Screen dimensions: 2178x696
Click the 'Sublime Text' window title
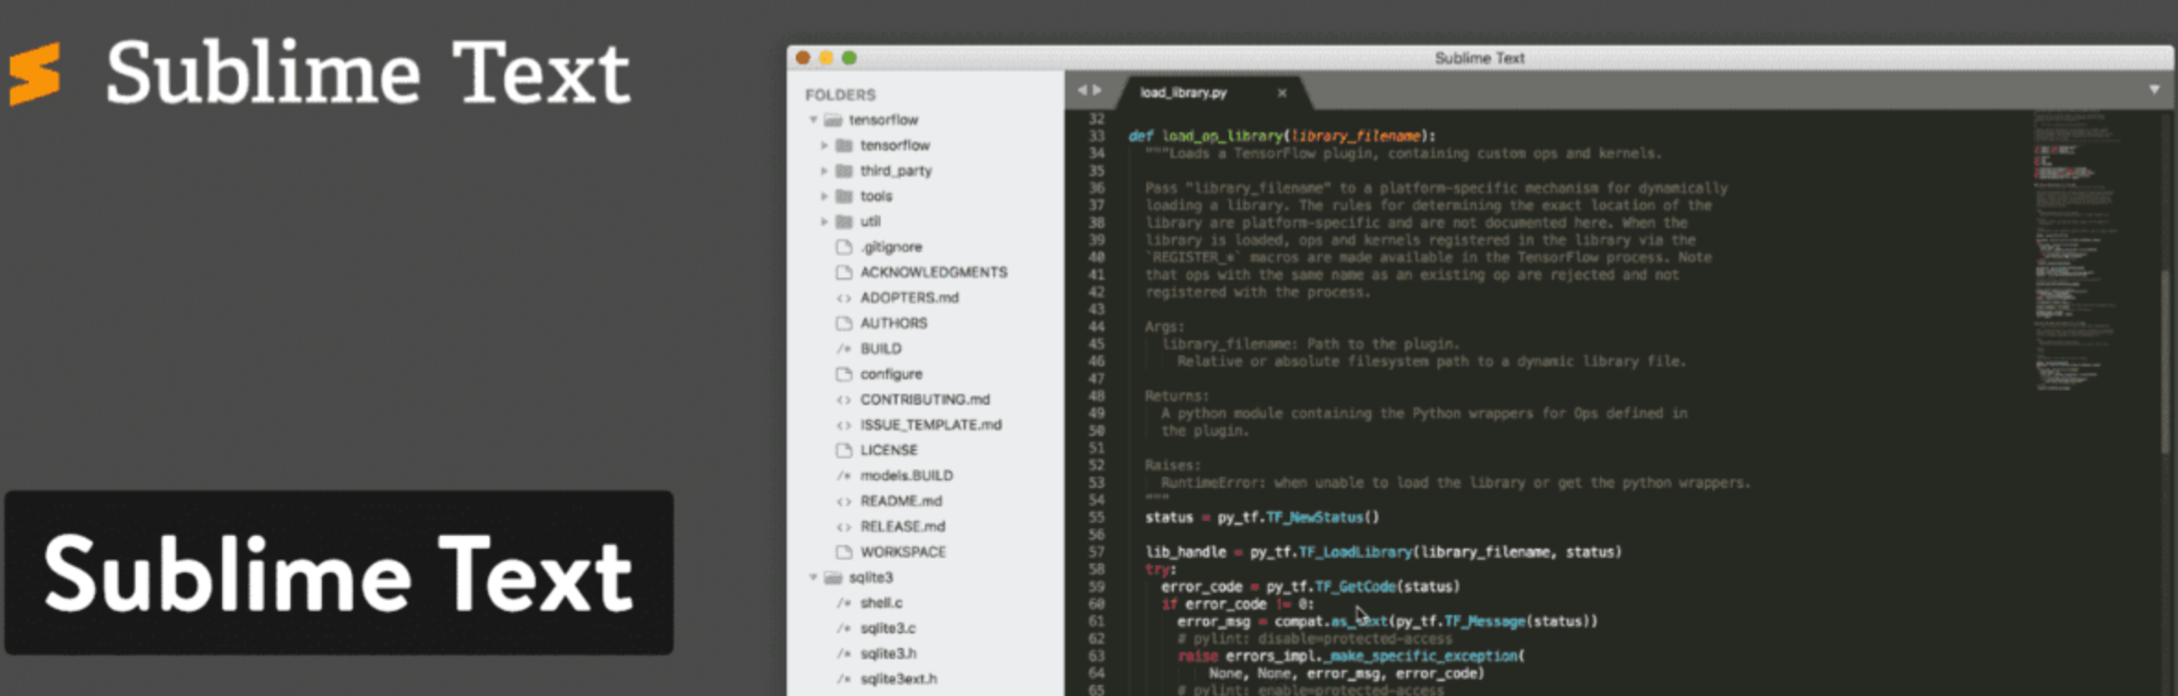[1479, 58]
